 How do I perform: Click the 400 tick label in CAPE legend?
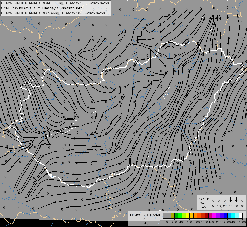point(182,222)
